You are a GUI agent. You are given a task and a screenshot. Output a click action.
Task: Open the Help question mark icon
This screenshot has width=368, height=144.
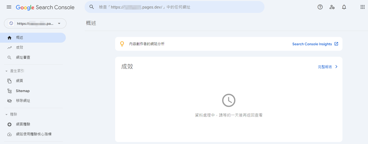[x=320, y=7]
